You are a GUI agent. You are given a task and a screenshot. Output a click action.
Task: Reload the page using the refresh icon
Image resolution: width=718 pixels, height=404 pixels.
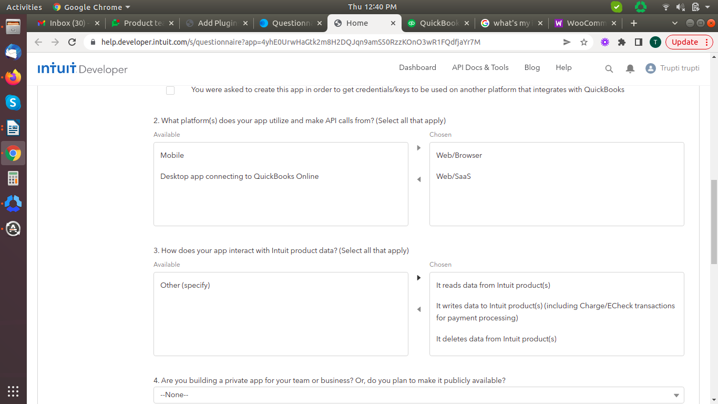pyautogui.click(x=73, y=42)
